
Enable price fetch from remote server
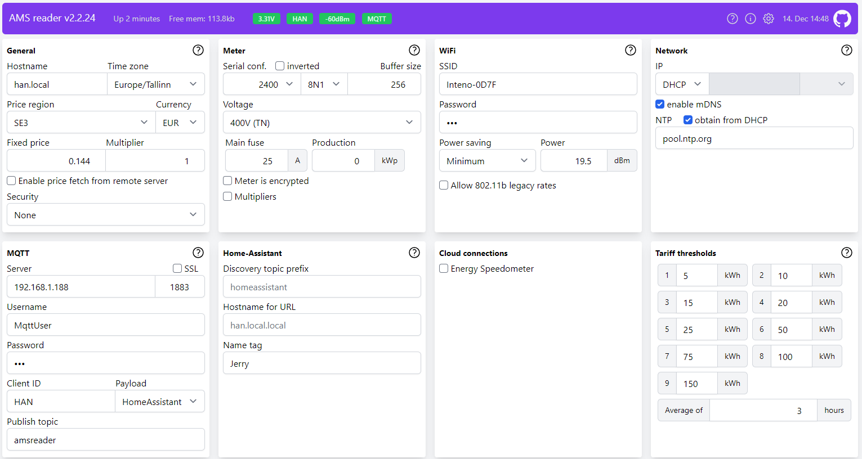pyautogui.click(x=11, y=181)
